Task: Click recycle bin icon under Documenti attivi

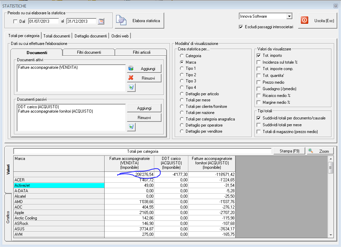Action: [x=131, y=87]
